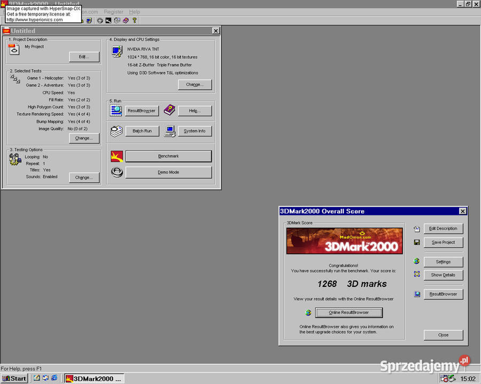Launch Demo Mode
This screenshot has width=481, height=384.
[x=168, y=172]
